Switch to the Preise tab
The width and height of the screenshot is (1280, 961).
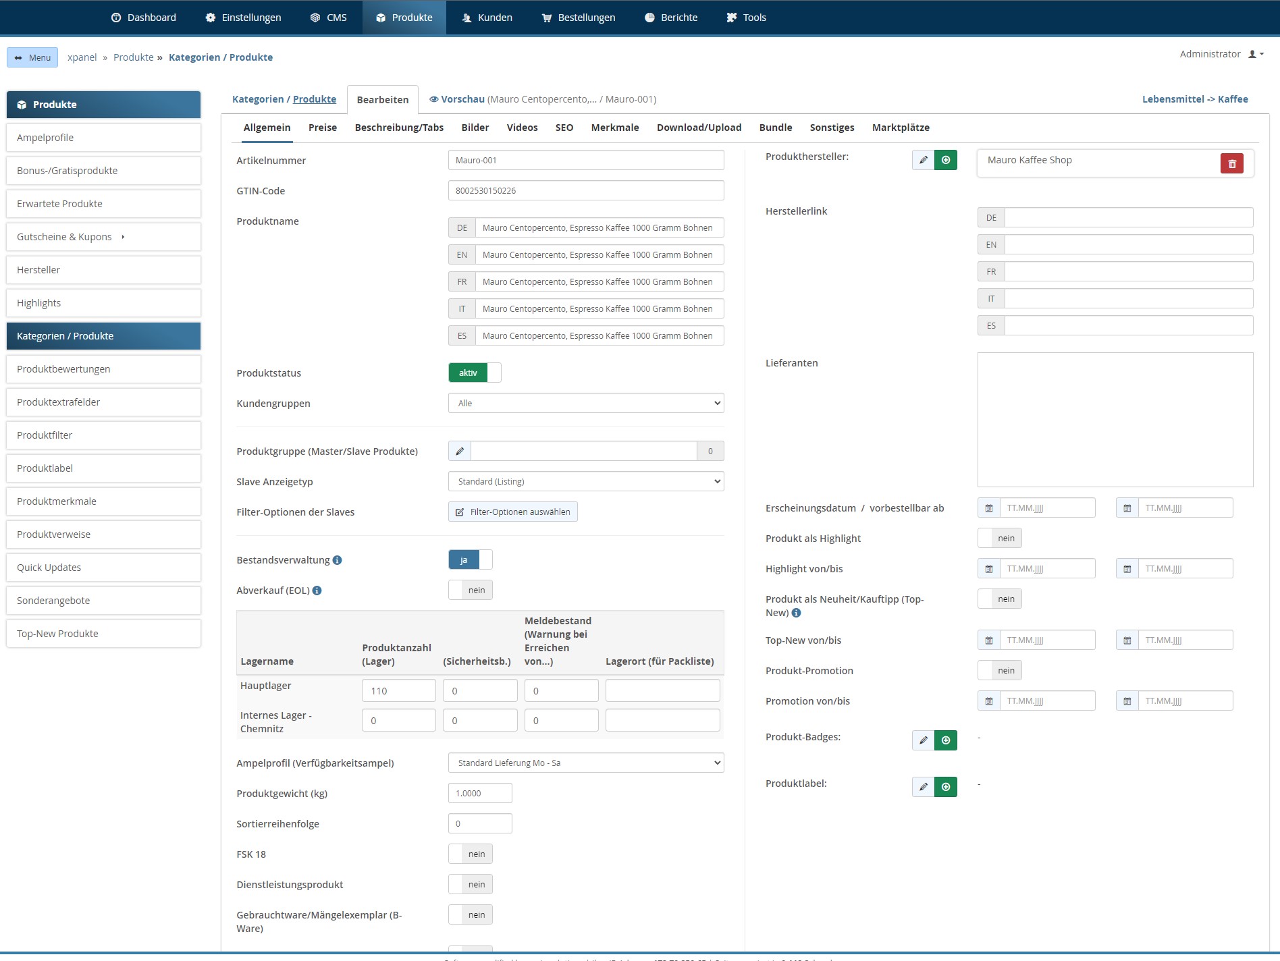[x=323, y=128]
